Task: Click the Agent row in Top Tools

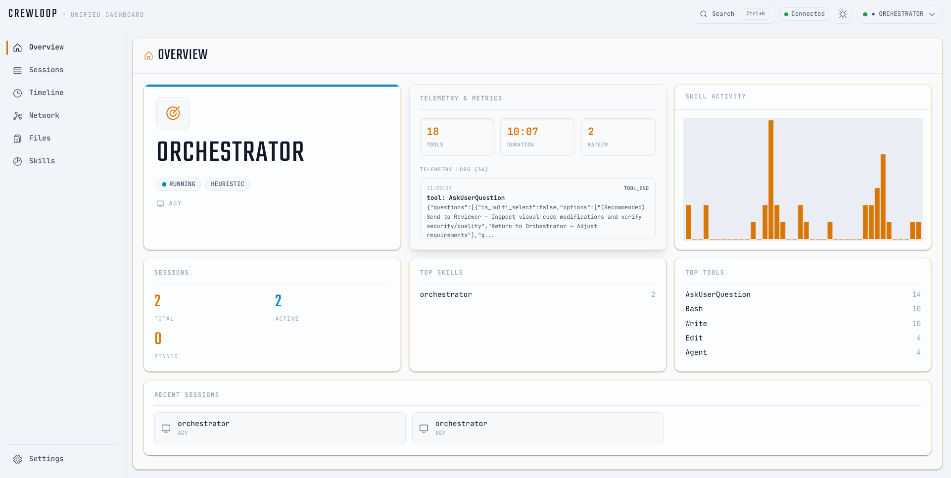Action: click(x=803, y=352)
